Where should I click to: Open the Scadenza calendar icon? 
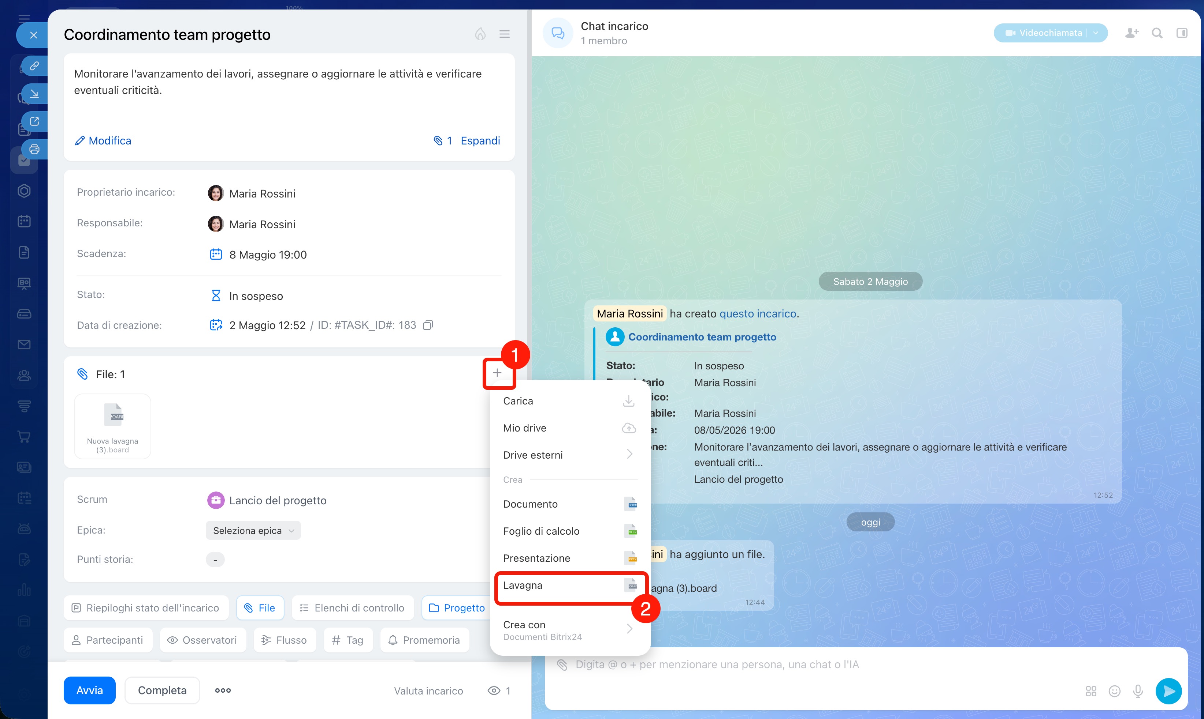(216, 255)
